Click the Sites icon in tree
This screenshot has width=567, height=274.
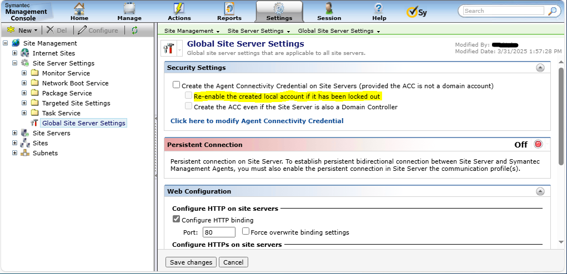click(25, 143)
